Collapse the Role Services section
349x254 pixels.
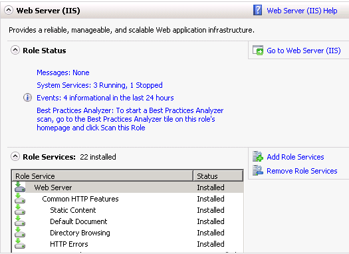[x=15, y=156]
